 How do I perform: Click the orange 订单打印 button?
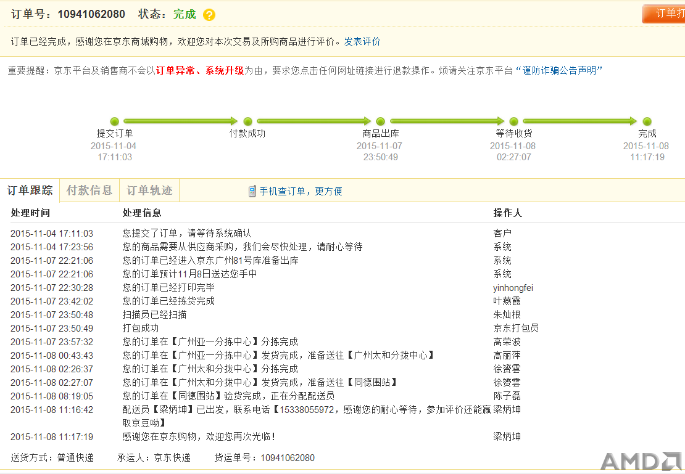[664, 14]
